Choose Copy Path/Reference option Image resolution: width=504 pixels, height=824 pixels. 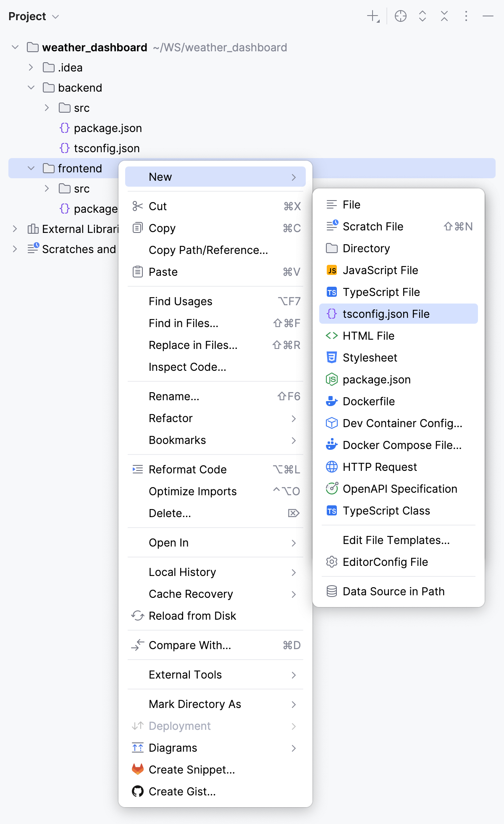[215, 250]
